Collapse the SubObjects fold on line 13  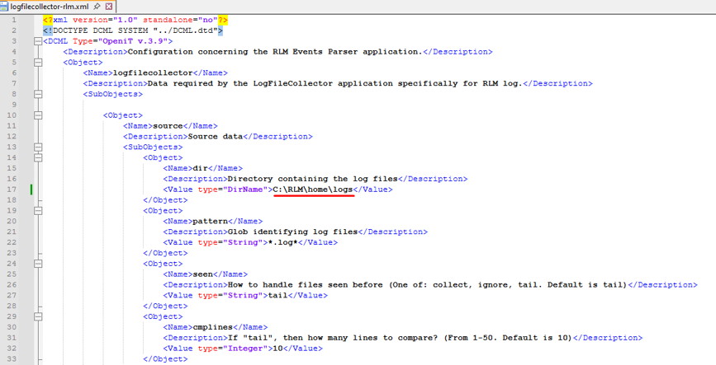[38, 147]
